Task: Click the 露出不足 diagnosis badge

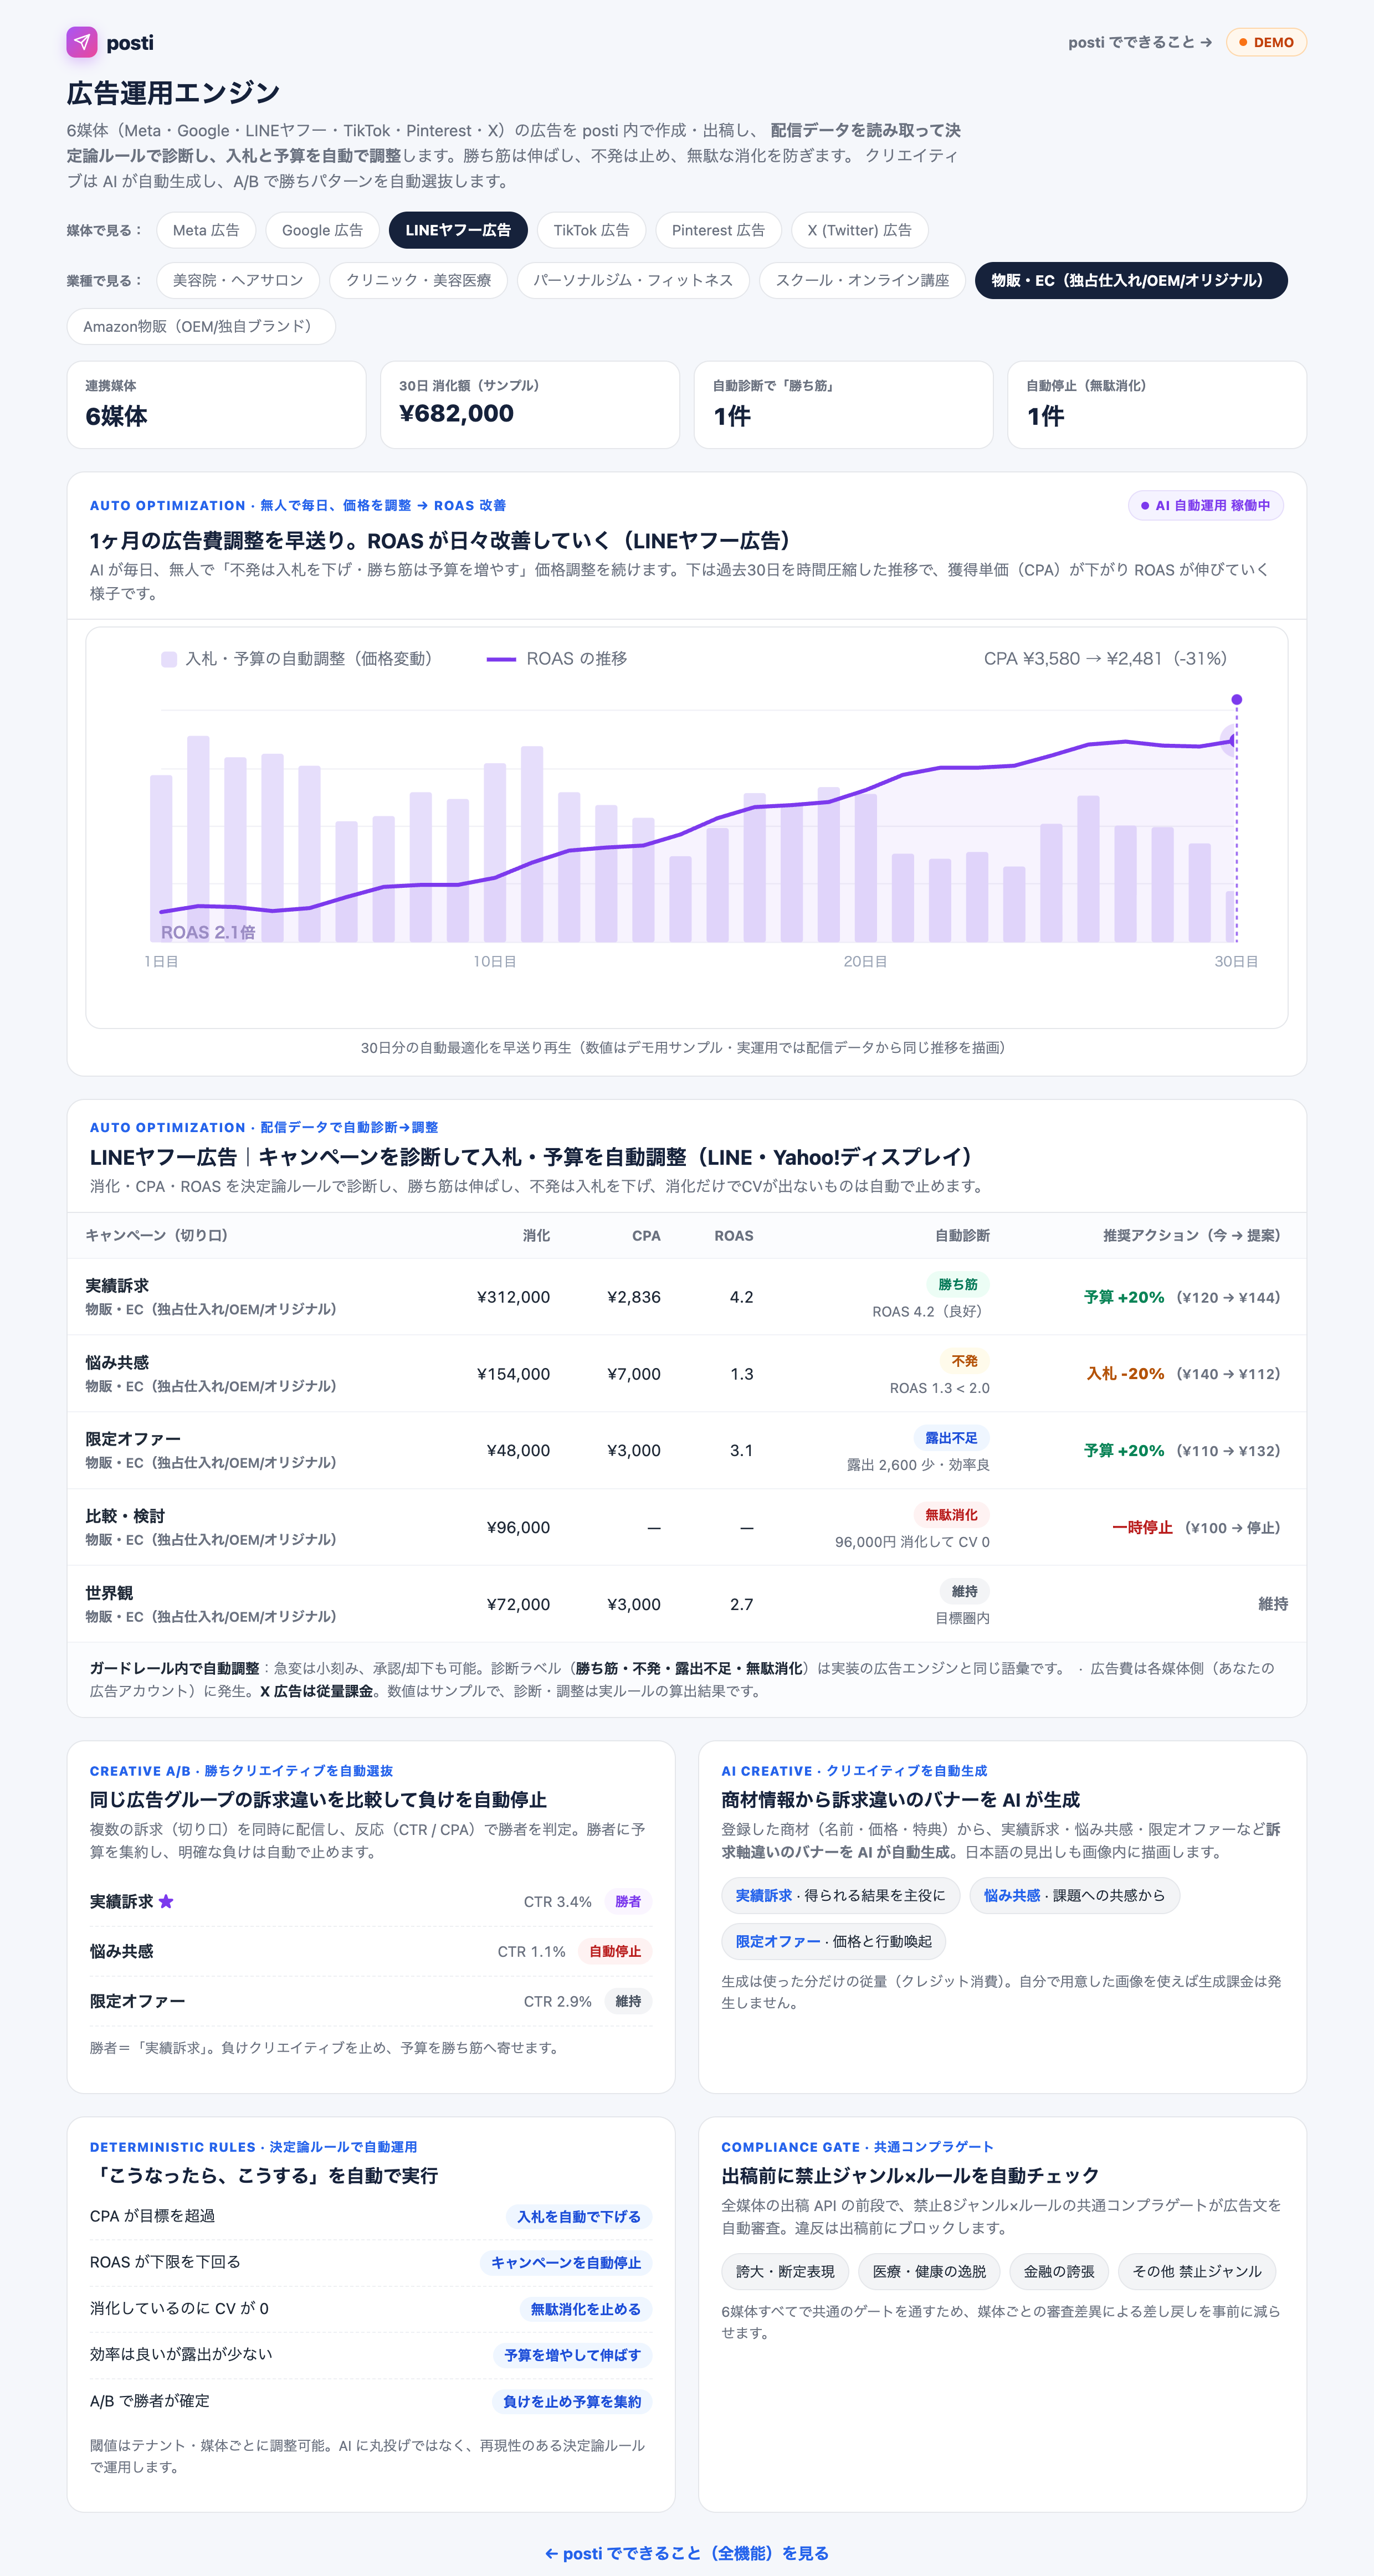Action: pyautogui.click(x=951, y=1438)
